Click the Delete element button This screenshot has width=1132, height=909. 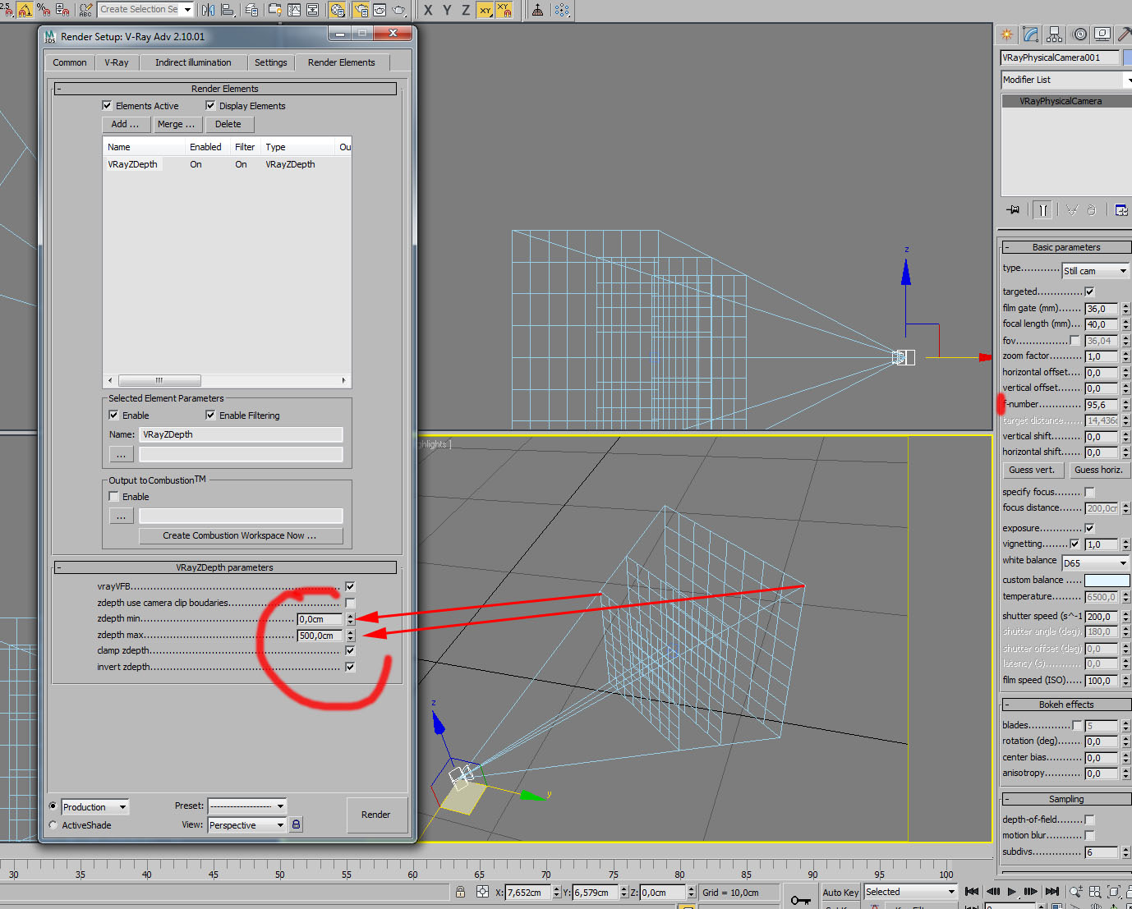tap(228, 124)
